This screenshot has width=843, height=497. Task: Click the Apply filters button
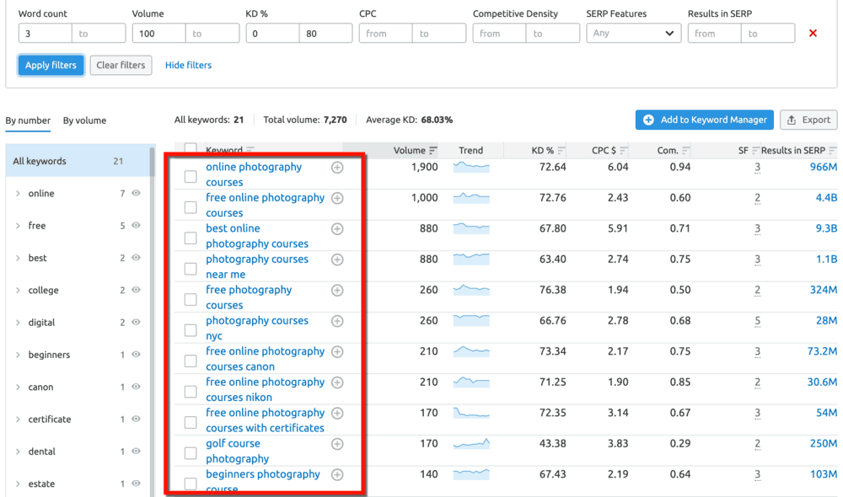pyautogui.click(x=50, y=65)
